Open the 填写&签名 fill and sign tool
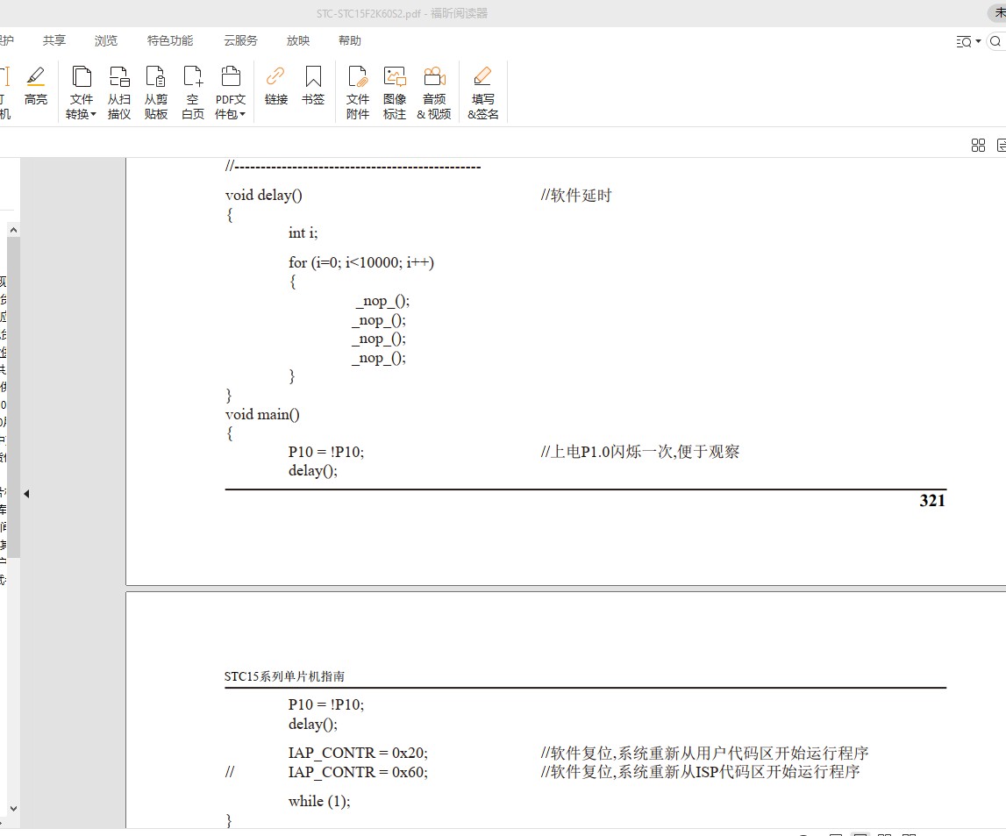 tap(483, 92)
